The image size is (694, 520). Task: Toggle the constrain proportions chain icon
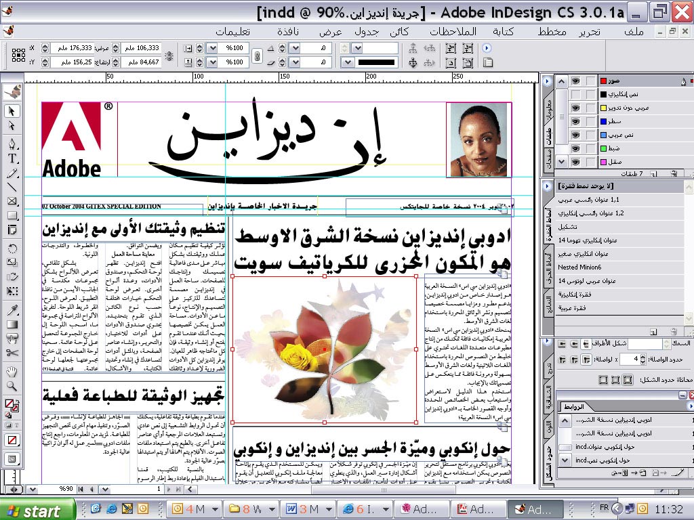(256, 56)
